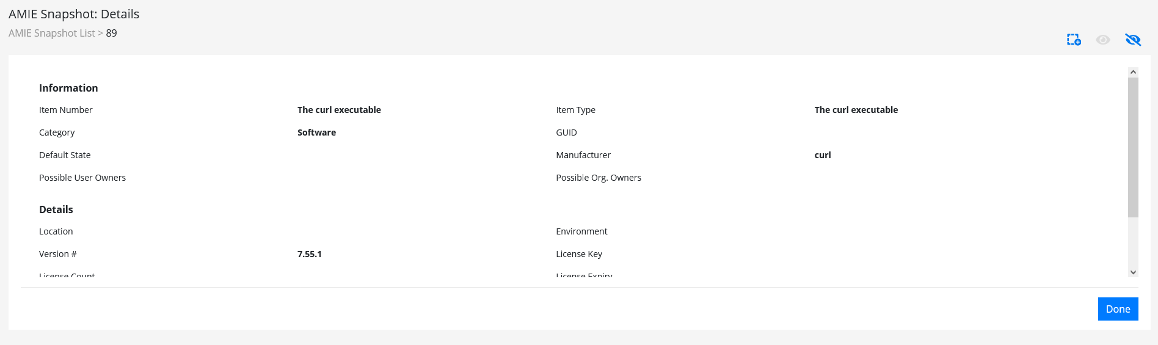This screenshot has width=1158, height=345.
Task: Click the 'Environment' label
Action: tap(581, 231)
